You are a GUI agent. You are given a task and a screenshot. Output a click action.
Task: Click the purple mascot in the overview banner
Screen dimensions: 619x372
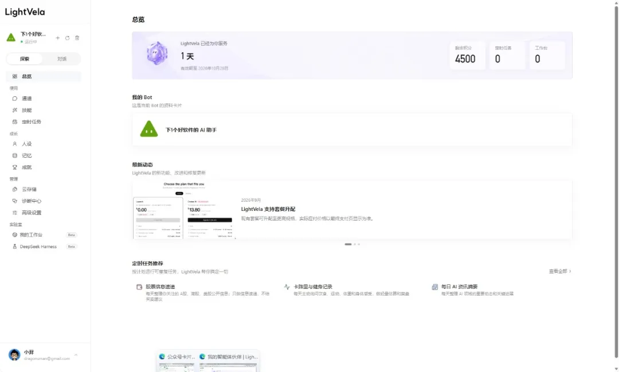[157, 53]
